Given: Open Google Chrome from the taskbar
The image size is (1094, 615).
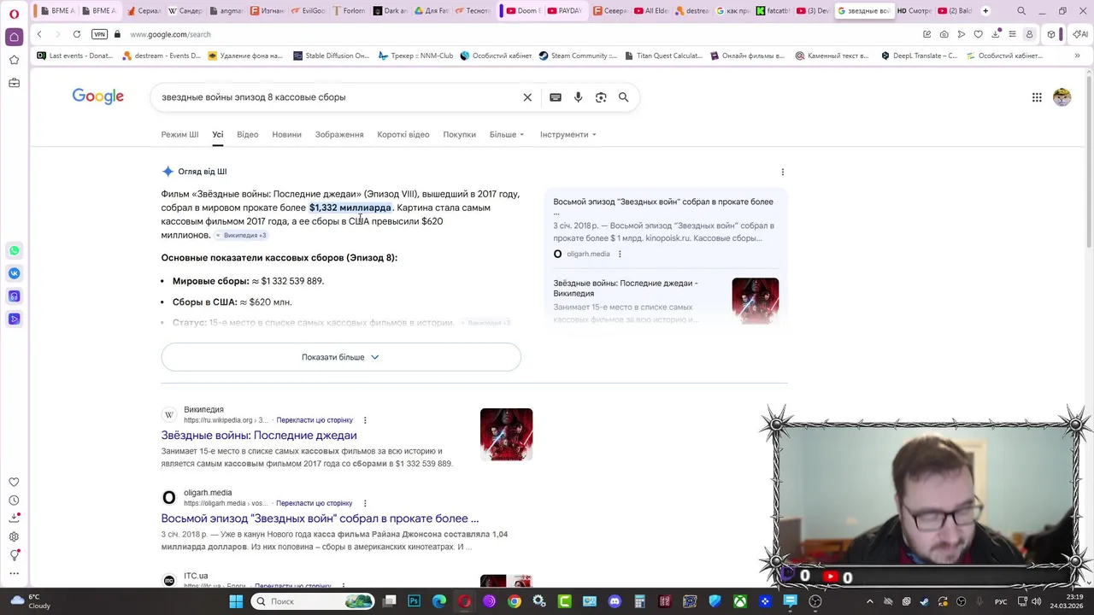Looking at the screenshot, I should 514,601.
